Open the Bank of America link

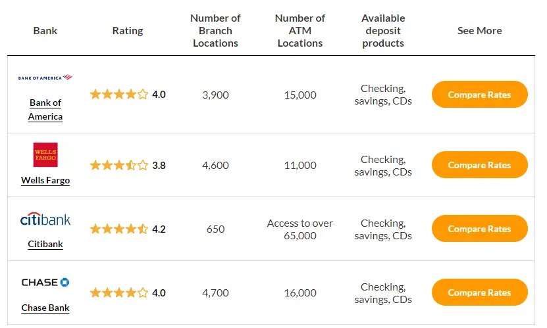pyautogui.click(x=45, y=110)
